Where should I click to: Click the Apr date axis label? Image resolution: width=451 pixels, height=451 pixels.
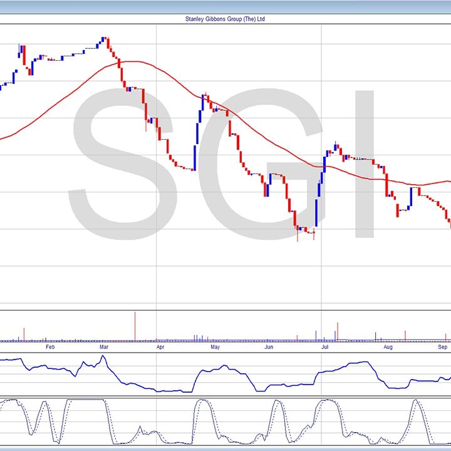tap(160, 346)
